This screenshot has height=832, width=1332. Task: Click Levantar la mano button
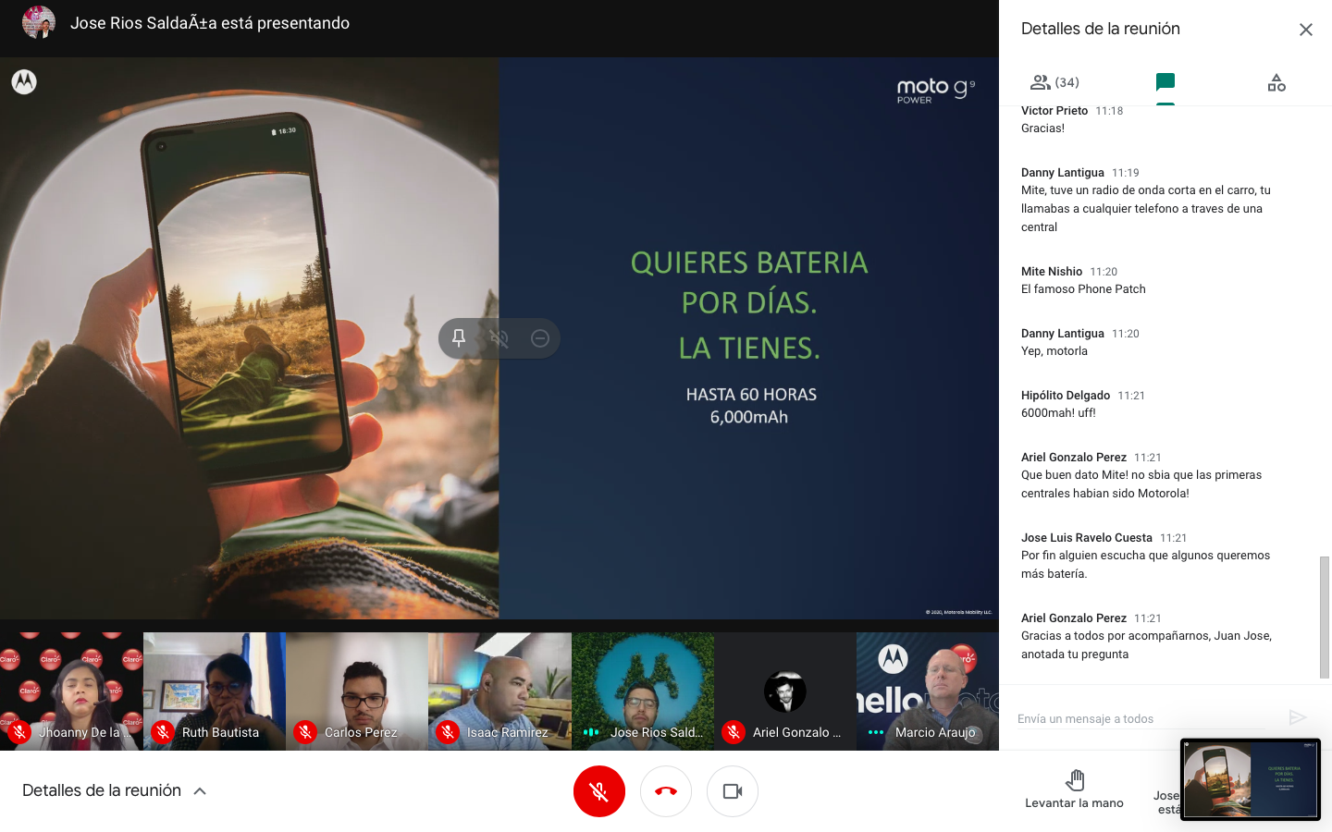pos(1074,789)
